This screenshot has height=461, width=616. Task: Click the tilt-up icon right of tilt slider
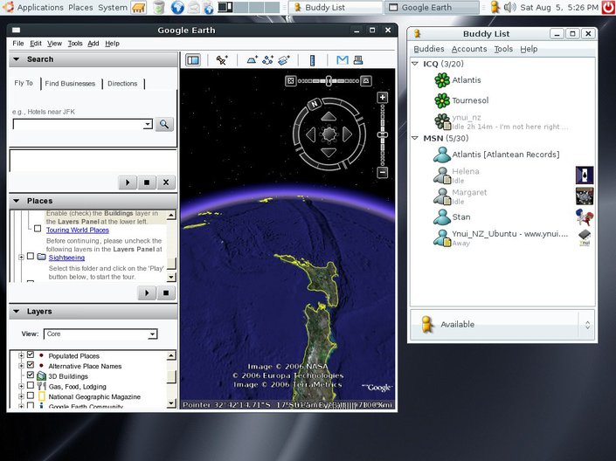[x=366, y=81]
